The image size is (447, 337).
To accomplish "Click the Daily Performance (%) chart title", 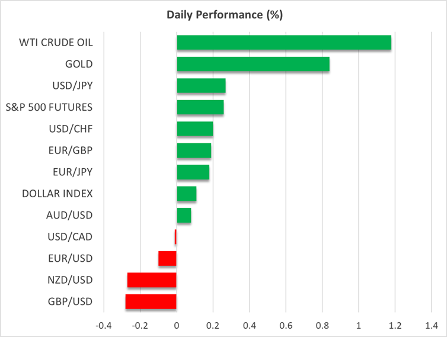I will (223, 15).
